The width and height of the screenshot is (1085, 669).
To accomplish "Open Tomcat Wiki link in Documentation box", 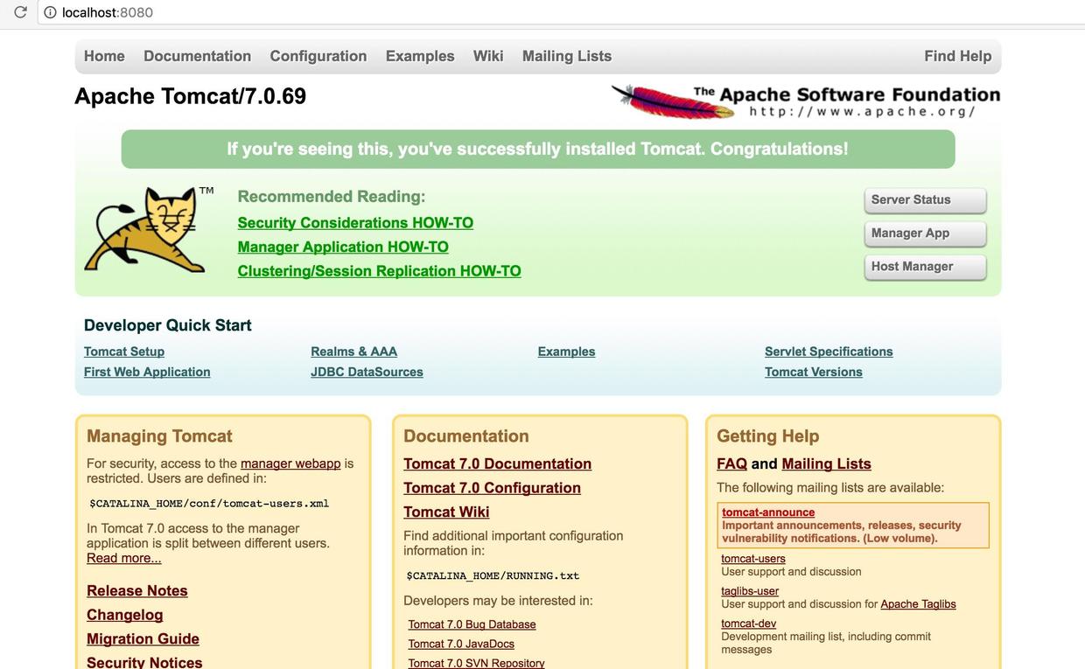I will pos(446,512).
